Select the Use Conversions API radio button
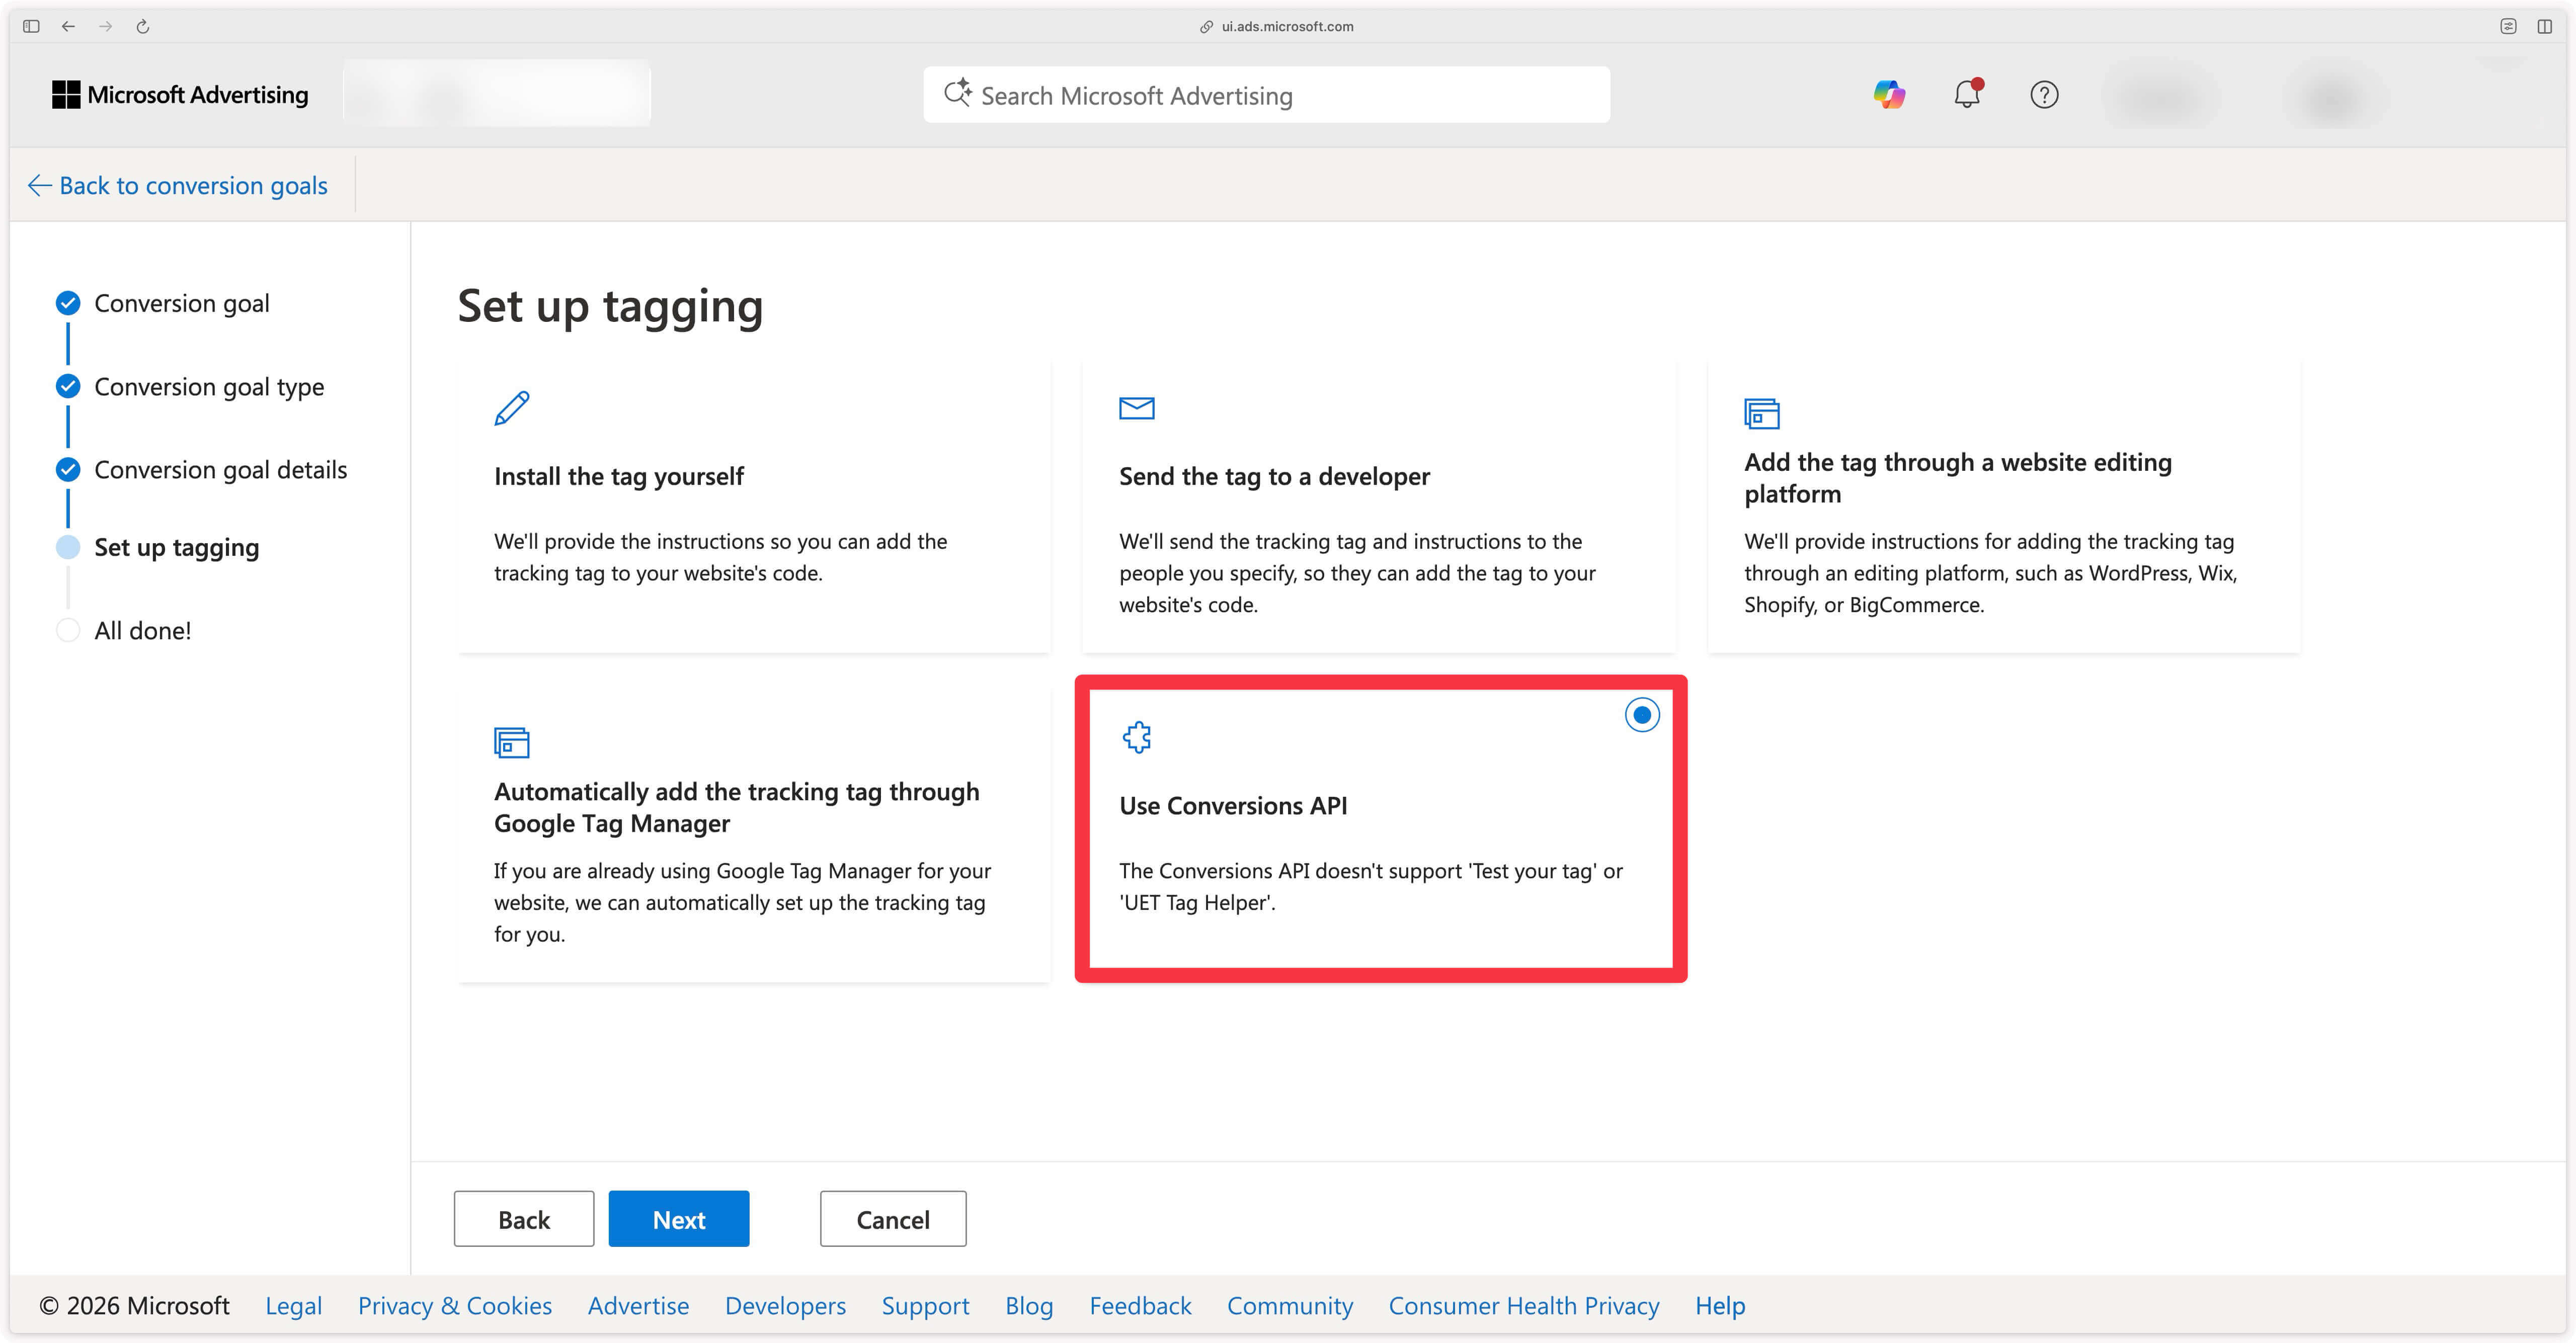Image resolution: width=2576 pixels, height=1343 pixels. tap(1641, 714)
